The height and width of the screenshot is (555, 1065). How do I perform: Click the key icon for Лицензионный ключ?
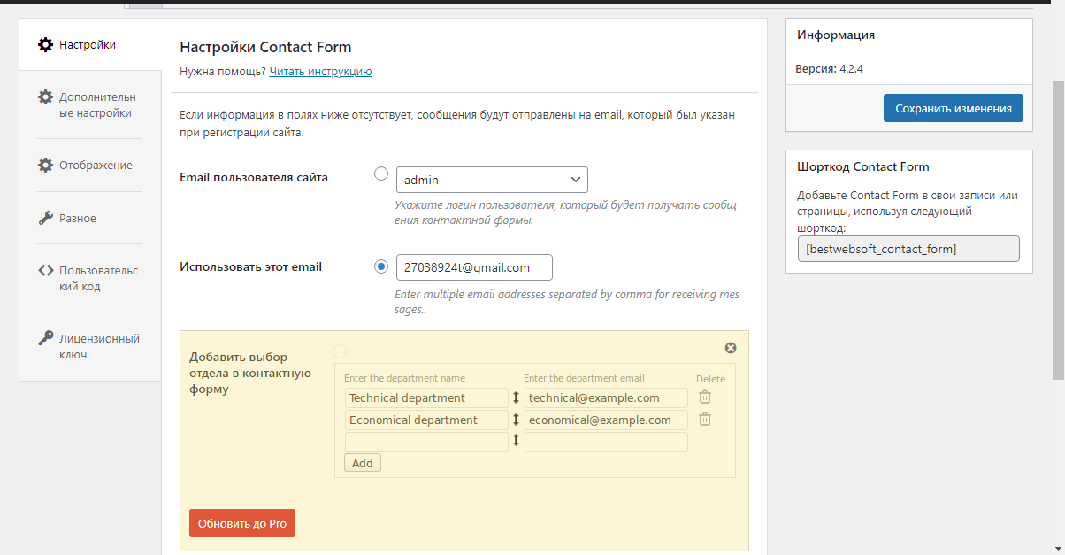(45, 338)
